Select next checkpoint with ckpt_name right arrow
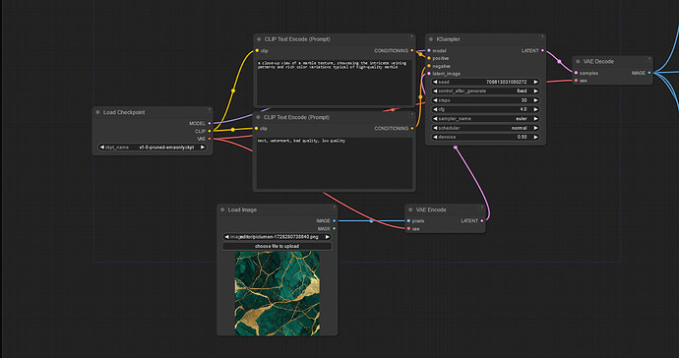 point(203,148)
